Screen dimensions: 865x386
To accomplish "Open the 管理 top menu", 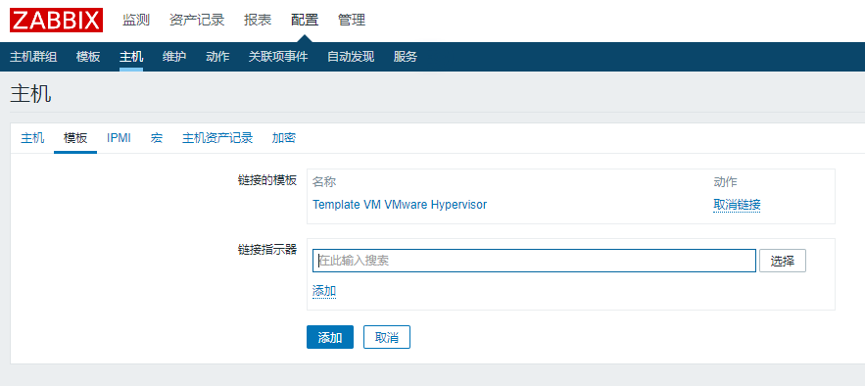I will tap(352, 21).
